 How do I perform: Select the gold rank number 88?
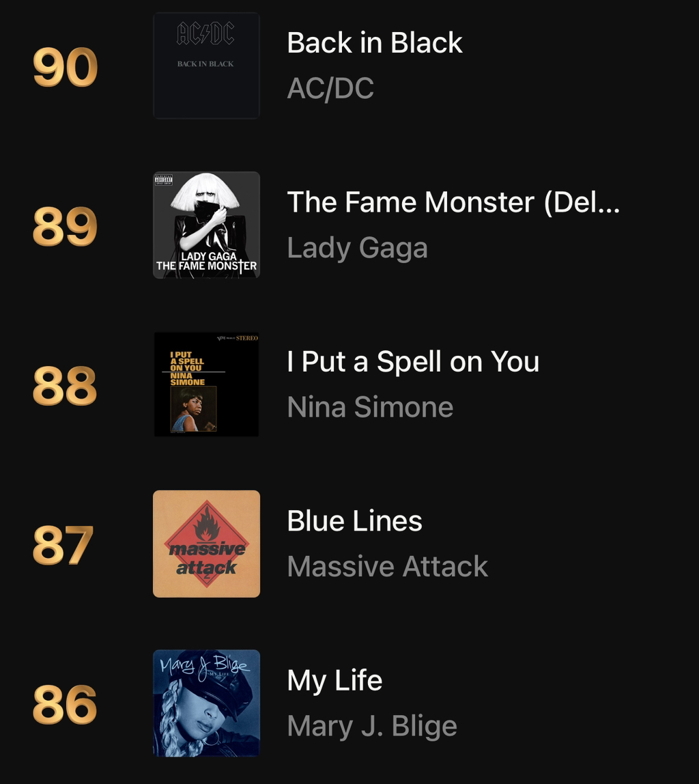[65, 385]
